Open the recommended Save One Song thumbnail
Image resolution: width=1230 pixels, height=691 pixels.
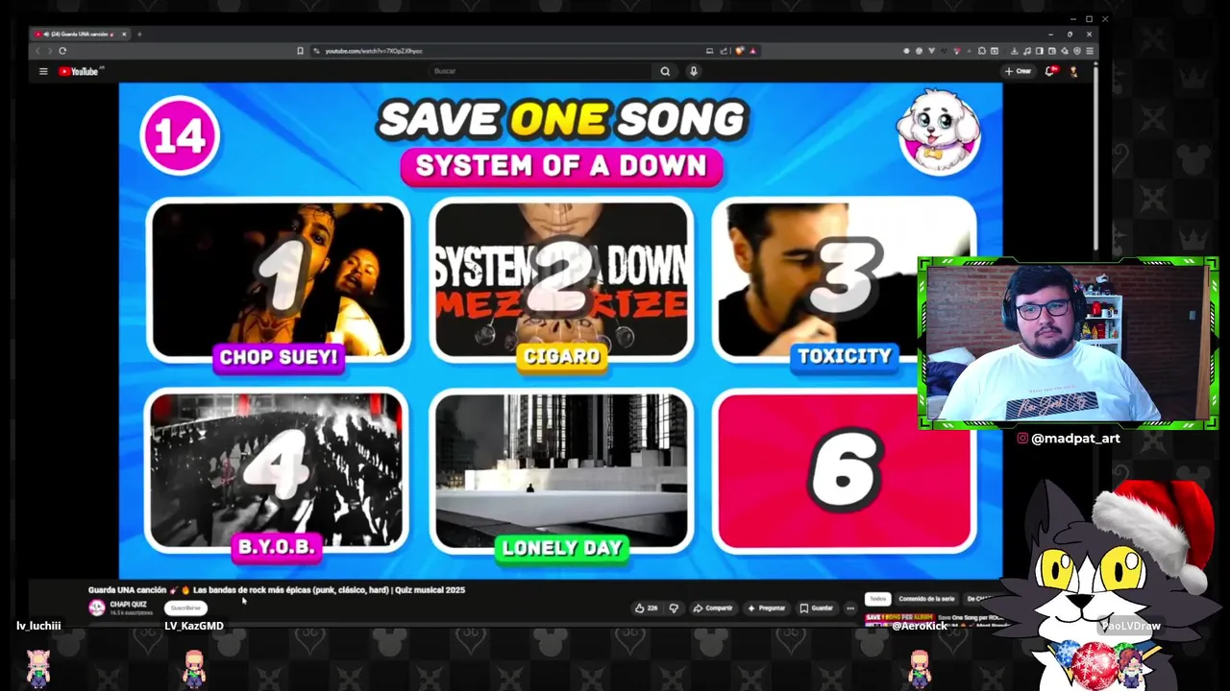click(x=899, y=619)
